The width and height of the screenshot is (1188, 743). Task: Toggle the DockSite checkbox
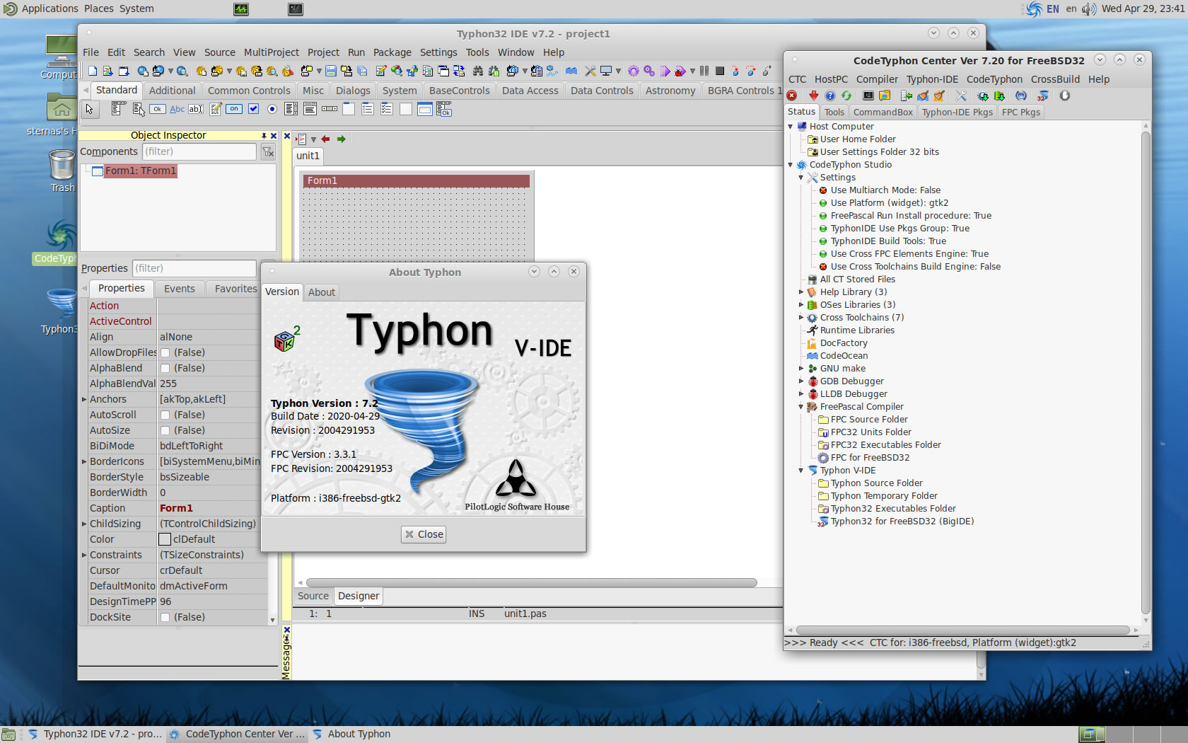[x=165, y=617]
